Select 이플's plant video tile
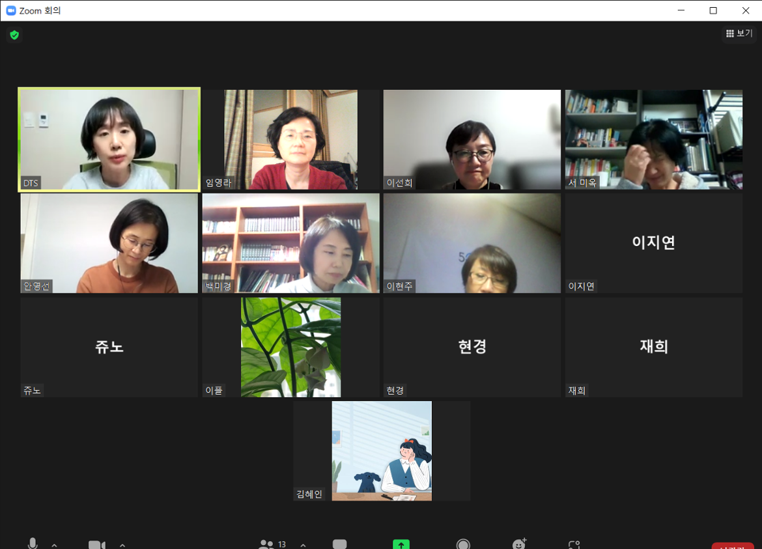Viewport: 762px width, 549px height. coord(290,347)
